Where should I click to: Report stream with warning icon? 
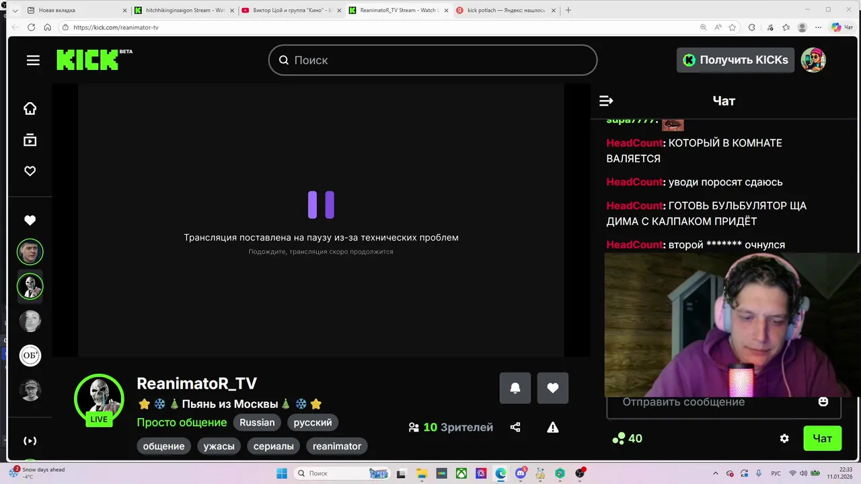(553, 428)
